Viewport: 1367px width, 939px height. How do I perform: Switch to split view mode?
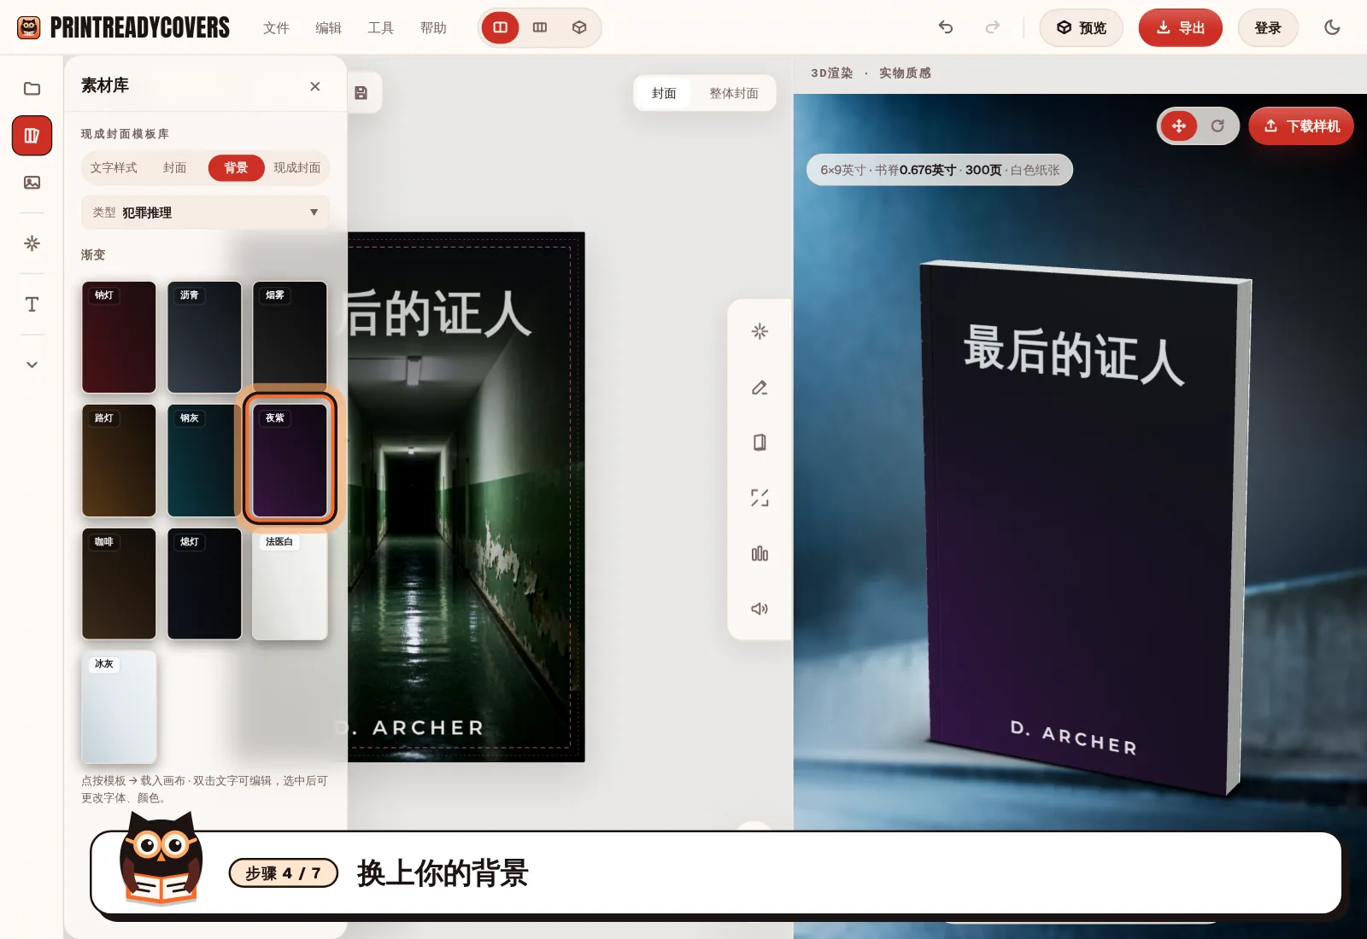coord(501,27)
